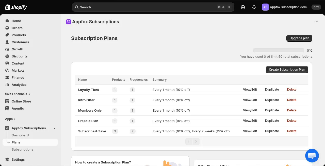The image size is (325, 166).
Task: View/Edit the Subscribe & Save plan
Action: click(250, 131)
